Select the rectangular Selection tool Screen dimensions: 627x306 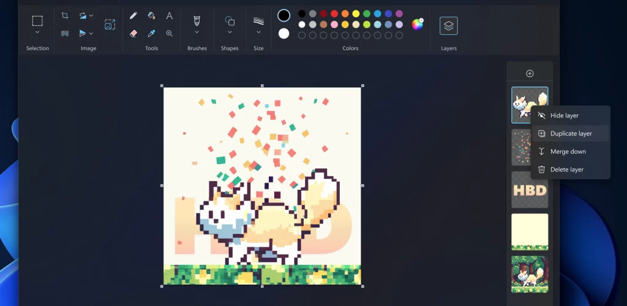pos(37,21)
